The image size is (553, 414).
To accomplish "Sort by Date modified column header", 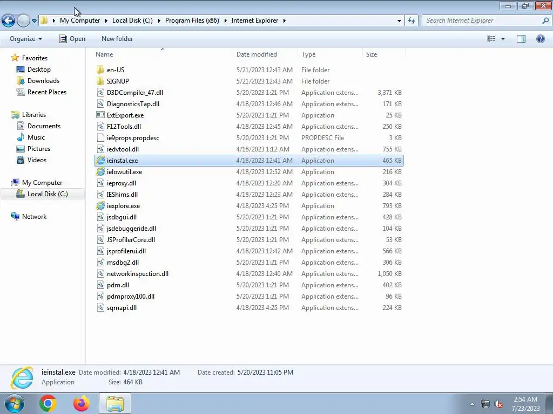I will [257, 54].
